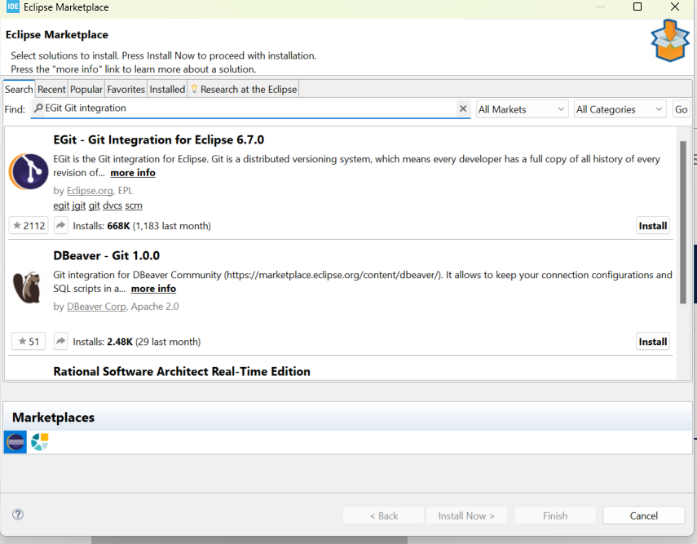
Task: Clear the Find search text
Action: pos(463,108)
